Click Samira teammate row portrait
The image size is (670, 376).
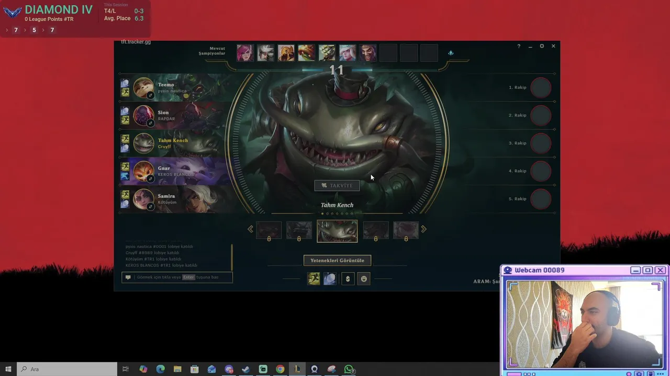[143, 199]
